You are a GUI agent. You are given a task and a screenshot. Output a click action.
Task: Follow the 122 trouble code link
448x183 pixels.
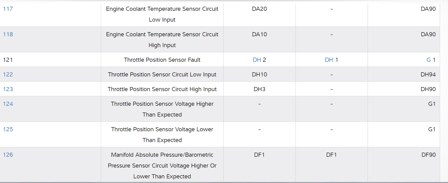8,75
